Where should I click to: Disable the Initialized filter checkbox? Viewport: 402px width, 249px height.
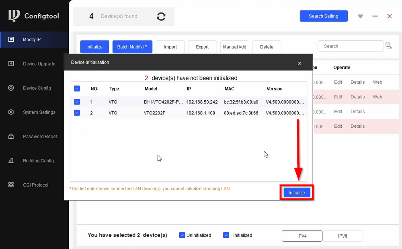click(226, 235)
